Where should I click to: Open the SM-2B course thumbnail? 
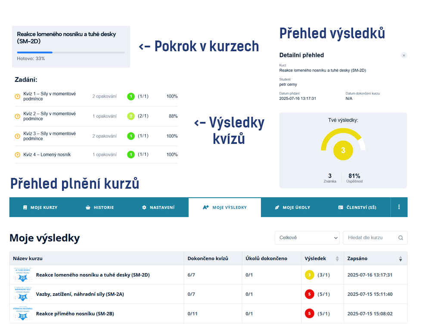pyautogui.click(x=22, y=314)
